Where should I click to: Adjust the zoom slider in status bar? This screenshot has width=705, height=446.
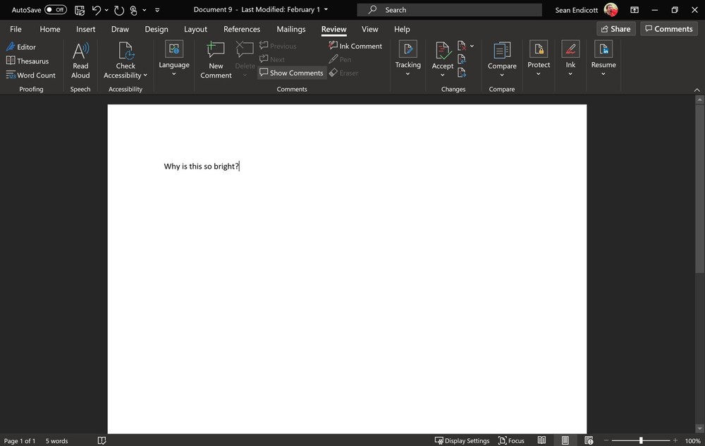point(641,440)
